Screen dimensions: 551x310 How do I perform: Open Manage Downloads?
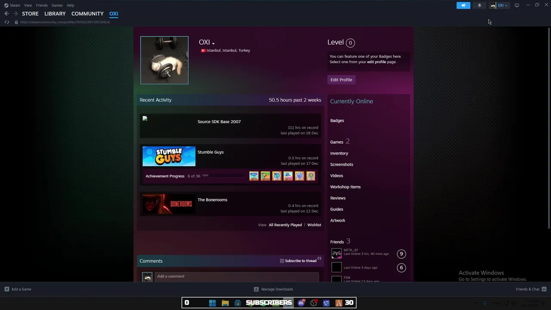(273, 289)
